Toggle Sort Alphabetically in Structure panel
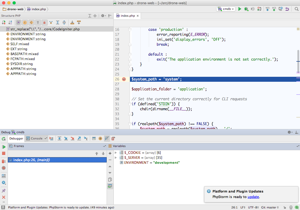 click(x=10, y=23)
